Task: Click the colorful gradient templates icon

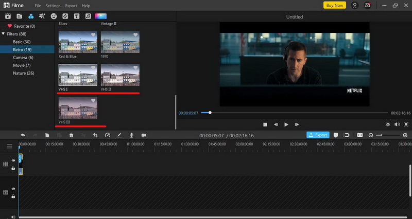Action: coord(100,16)
